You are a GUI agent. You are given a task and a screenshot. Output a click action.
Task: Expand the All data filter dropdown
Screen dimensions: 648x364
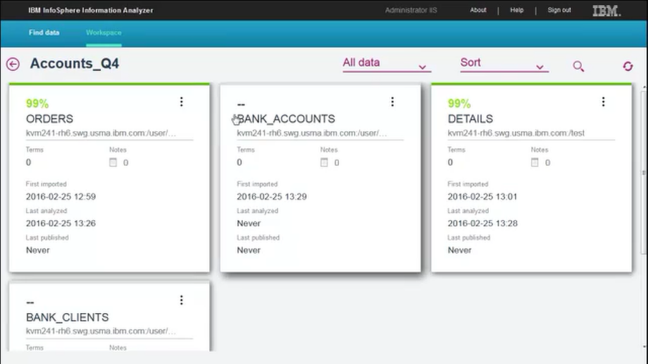point(387,64)
